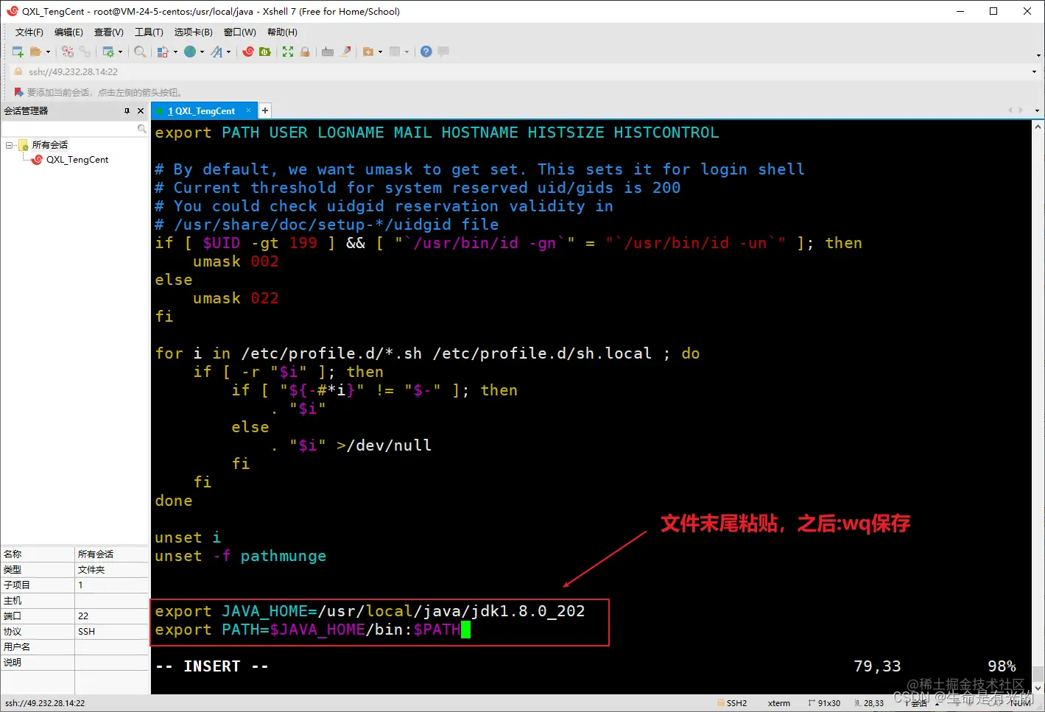Click the terminal scrollbar up arrow
The image size is (1045, 712).
(1038, 126)
